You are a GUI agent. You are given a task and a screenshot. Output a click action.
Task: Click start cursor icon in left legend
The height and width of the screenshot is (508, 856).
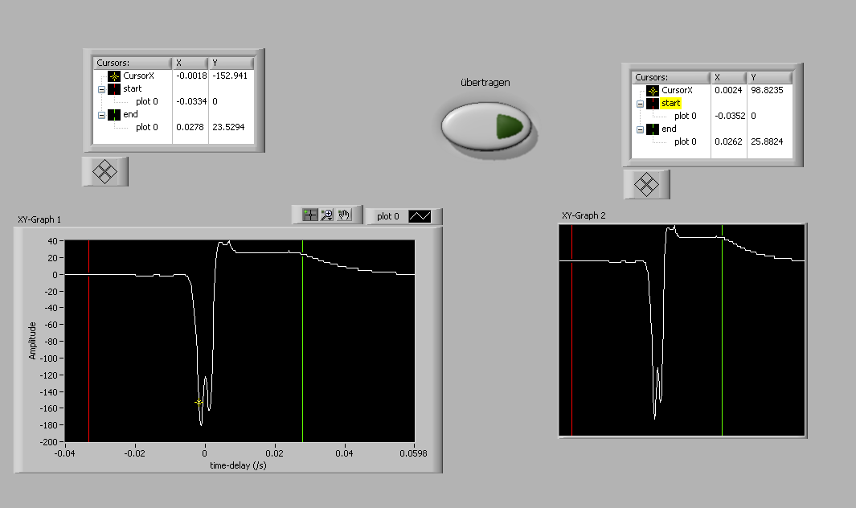pos(114,89)
